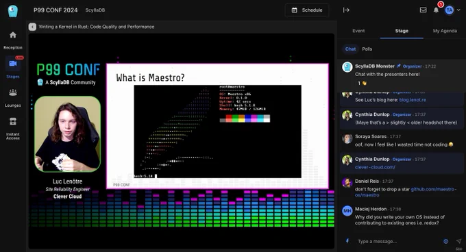Image resolution: width=466 pixels, height=252 pixels.
Task: Click Soraya Soares' chat message text
Action: (x=404, y=144)
